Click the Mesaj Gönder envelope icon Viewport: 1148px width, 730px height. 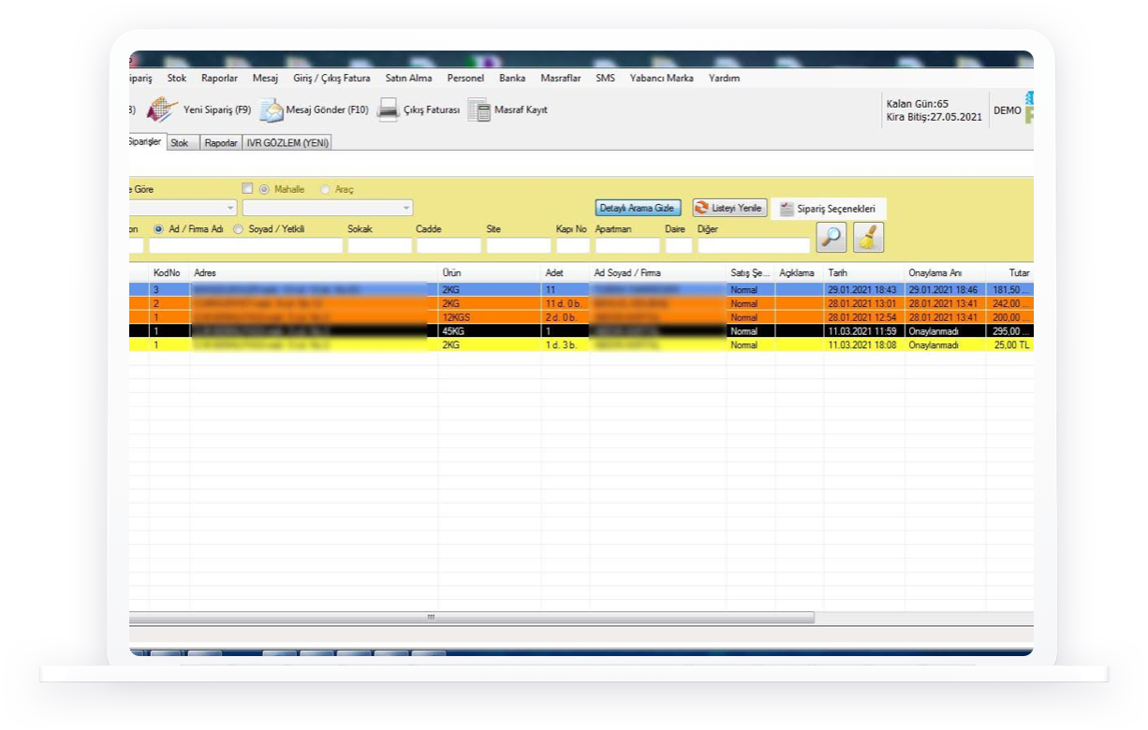pyautogui.click(x=272, y=110)
